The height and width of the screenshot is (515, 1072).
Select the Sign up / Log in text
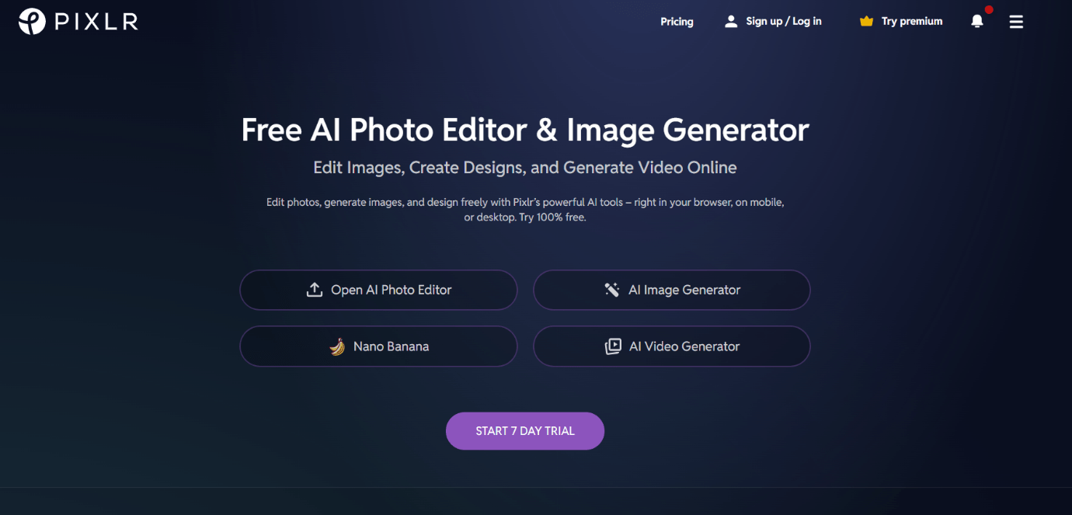tap(784, 22)
